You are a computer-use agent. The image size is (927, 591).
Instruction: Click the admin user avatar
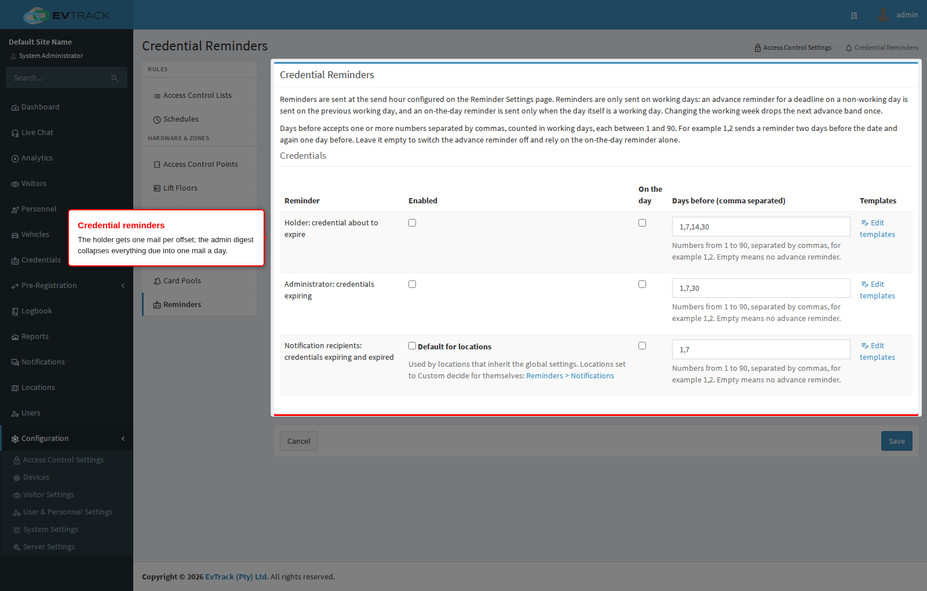883,15
